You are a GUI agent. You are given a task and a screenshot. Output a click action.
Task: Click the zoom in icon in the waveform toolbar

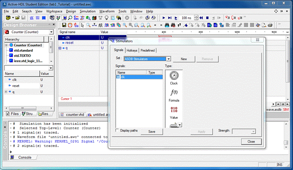[x=124, y=25]
